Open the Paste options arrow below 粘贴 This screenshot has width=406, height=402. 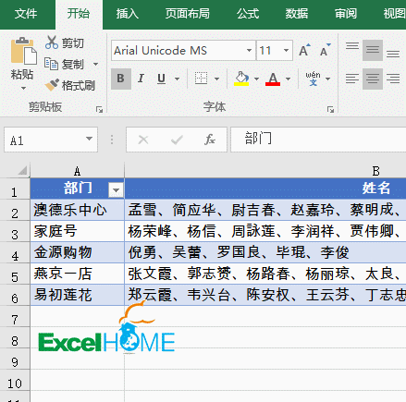pyautogui.click(x=23, y=89)
